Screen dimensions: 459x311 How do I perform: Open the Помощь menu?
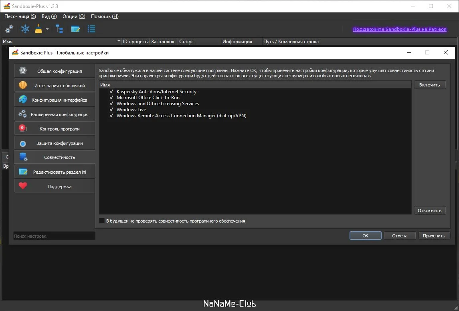tap(105, 16)
